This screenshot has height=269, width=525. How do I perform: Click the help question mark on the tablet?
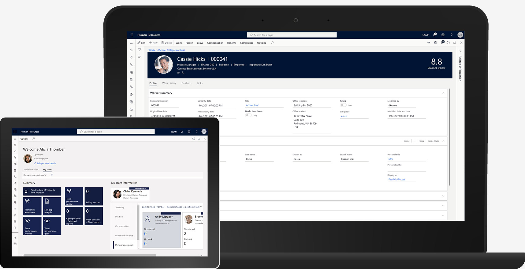[196, 132]
